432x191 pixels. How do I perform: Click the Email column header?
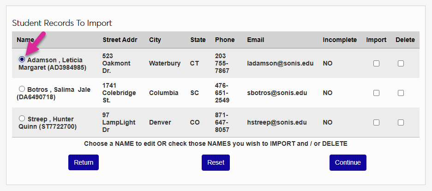tap(256, 40)
